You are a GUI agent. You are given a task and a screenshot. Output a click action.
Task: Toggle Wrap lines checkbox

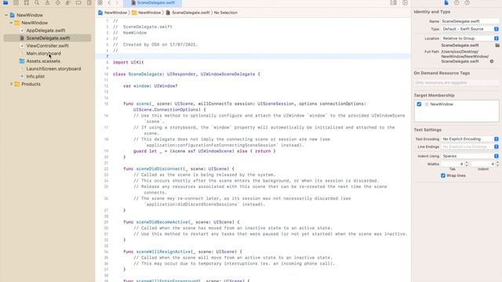[443, 175]
